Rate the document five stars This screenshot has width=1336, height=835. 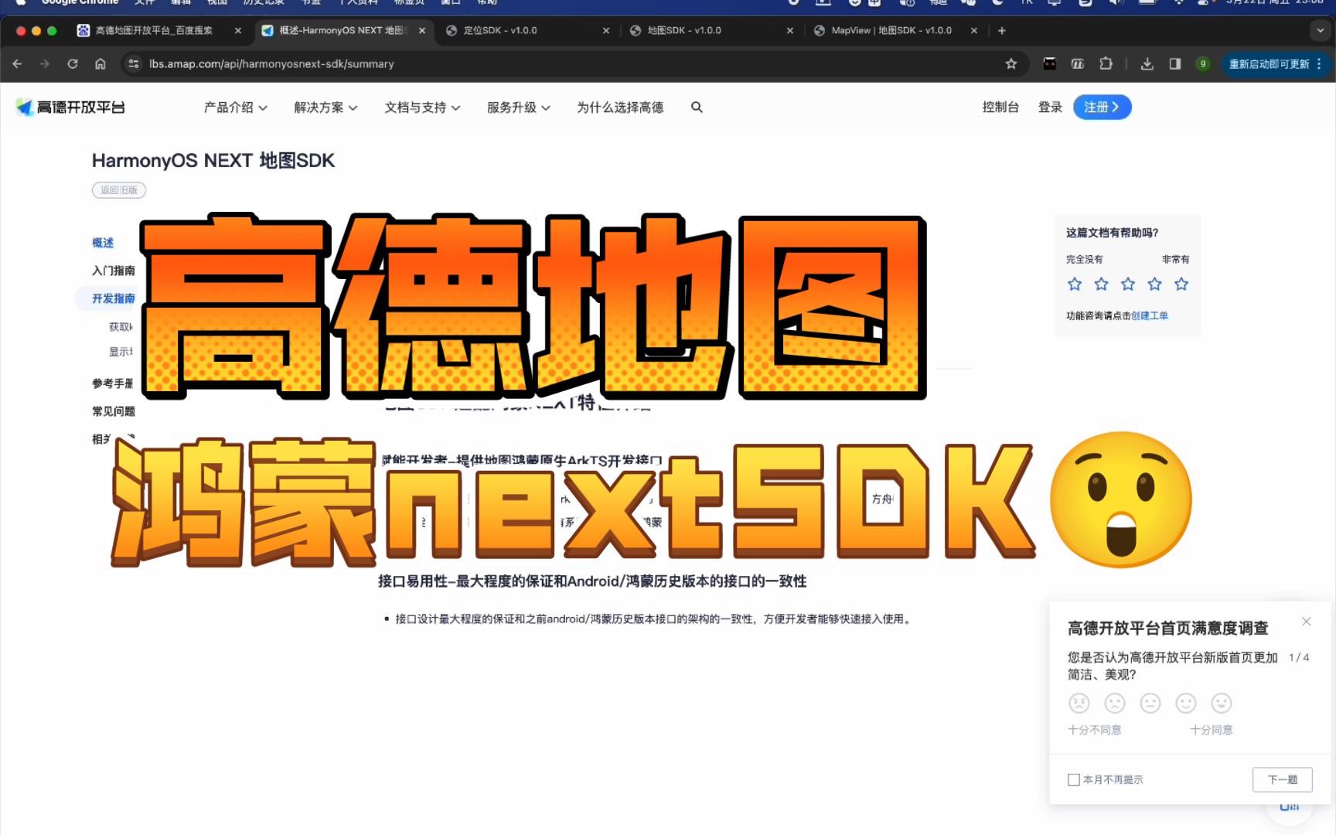(x=1181, y=285)
